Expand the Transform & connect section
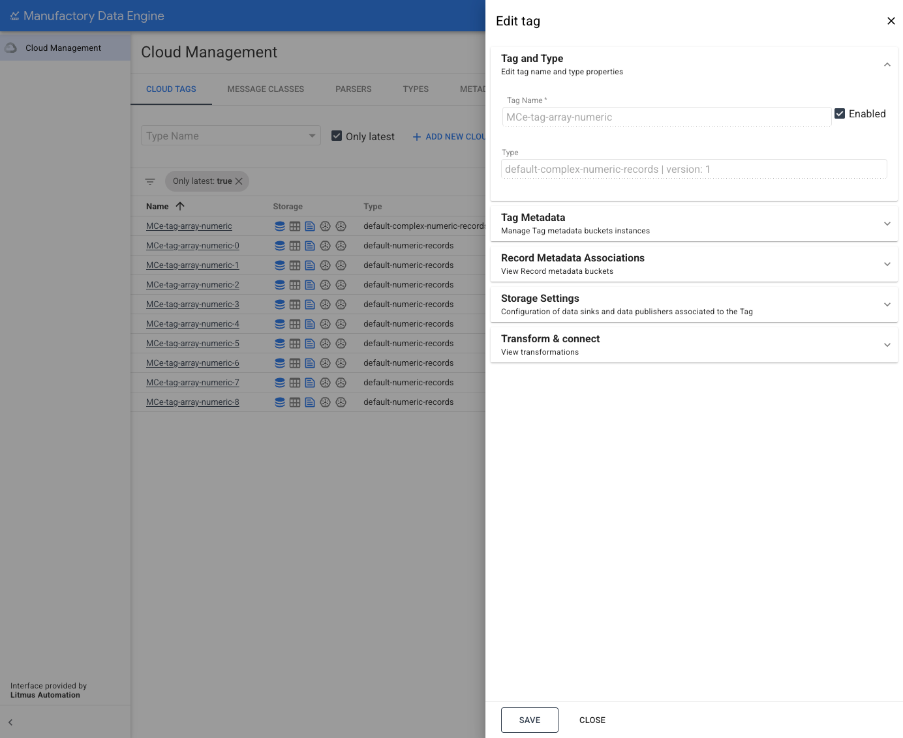 click(887, 344)
